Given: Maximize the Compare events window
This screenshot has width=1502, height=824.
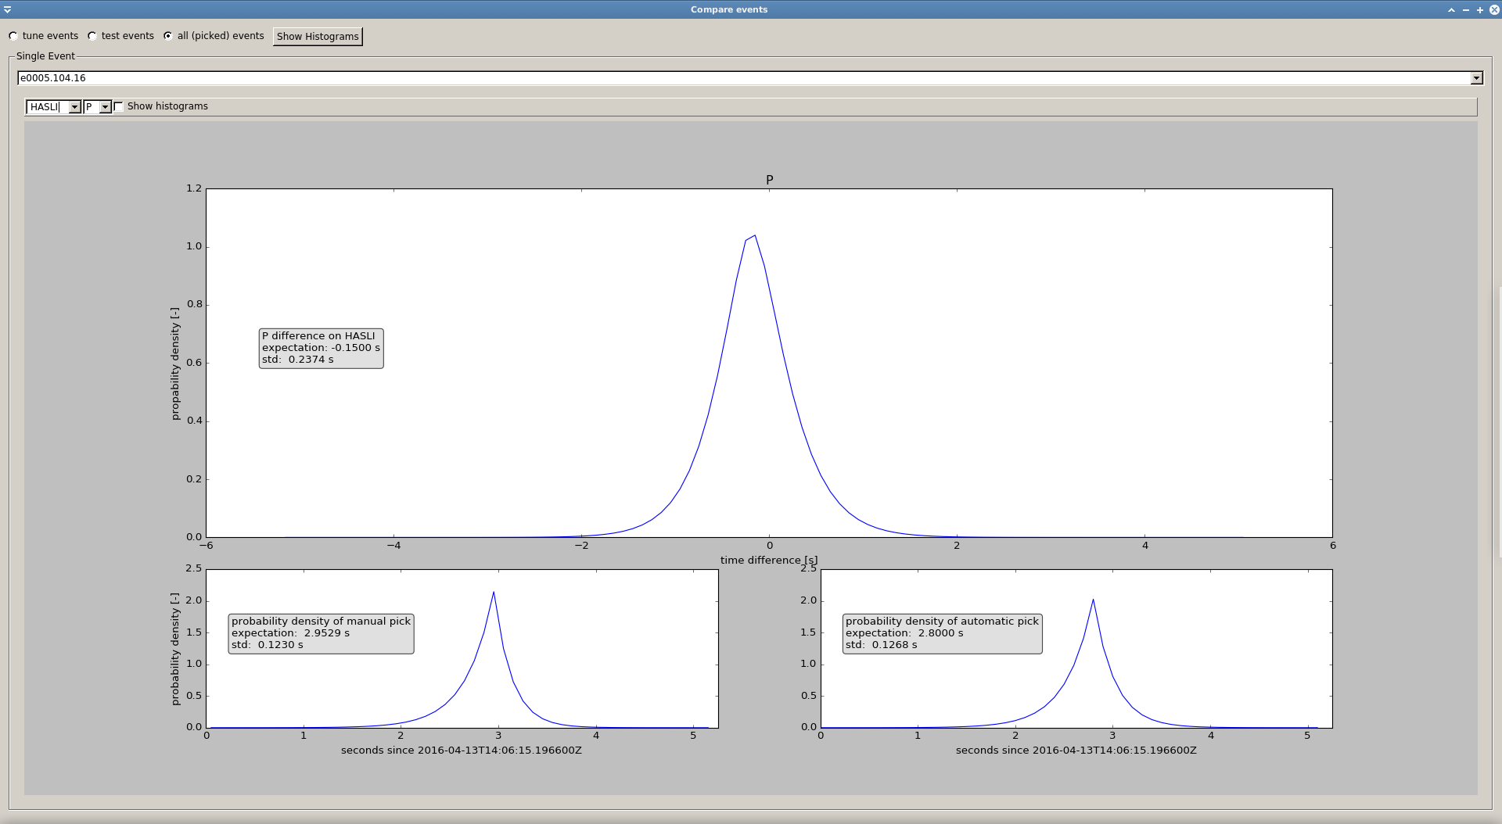Looking at the screenshot, I should click(x=1479, y=9).
